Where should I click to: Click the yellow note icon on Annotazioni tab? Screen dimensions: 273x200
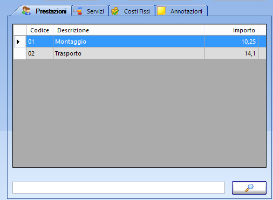(161, 11)
